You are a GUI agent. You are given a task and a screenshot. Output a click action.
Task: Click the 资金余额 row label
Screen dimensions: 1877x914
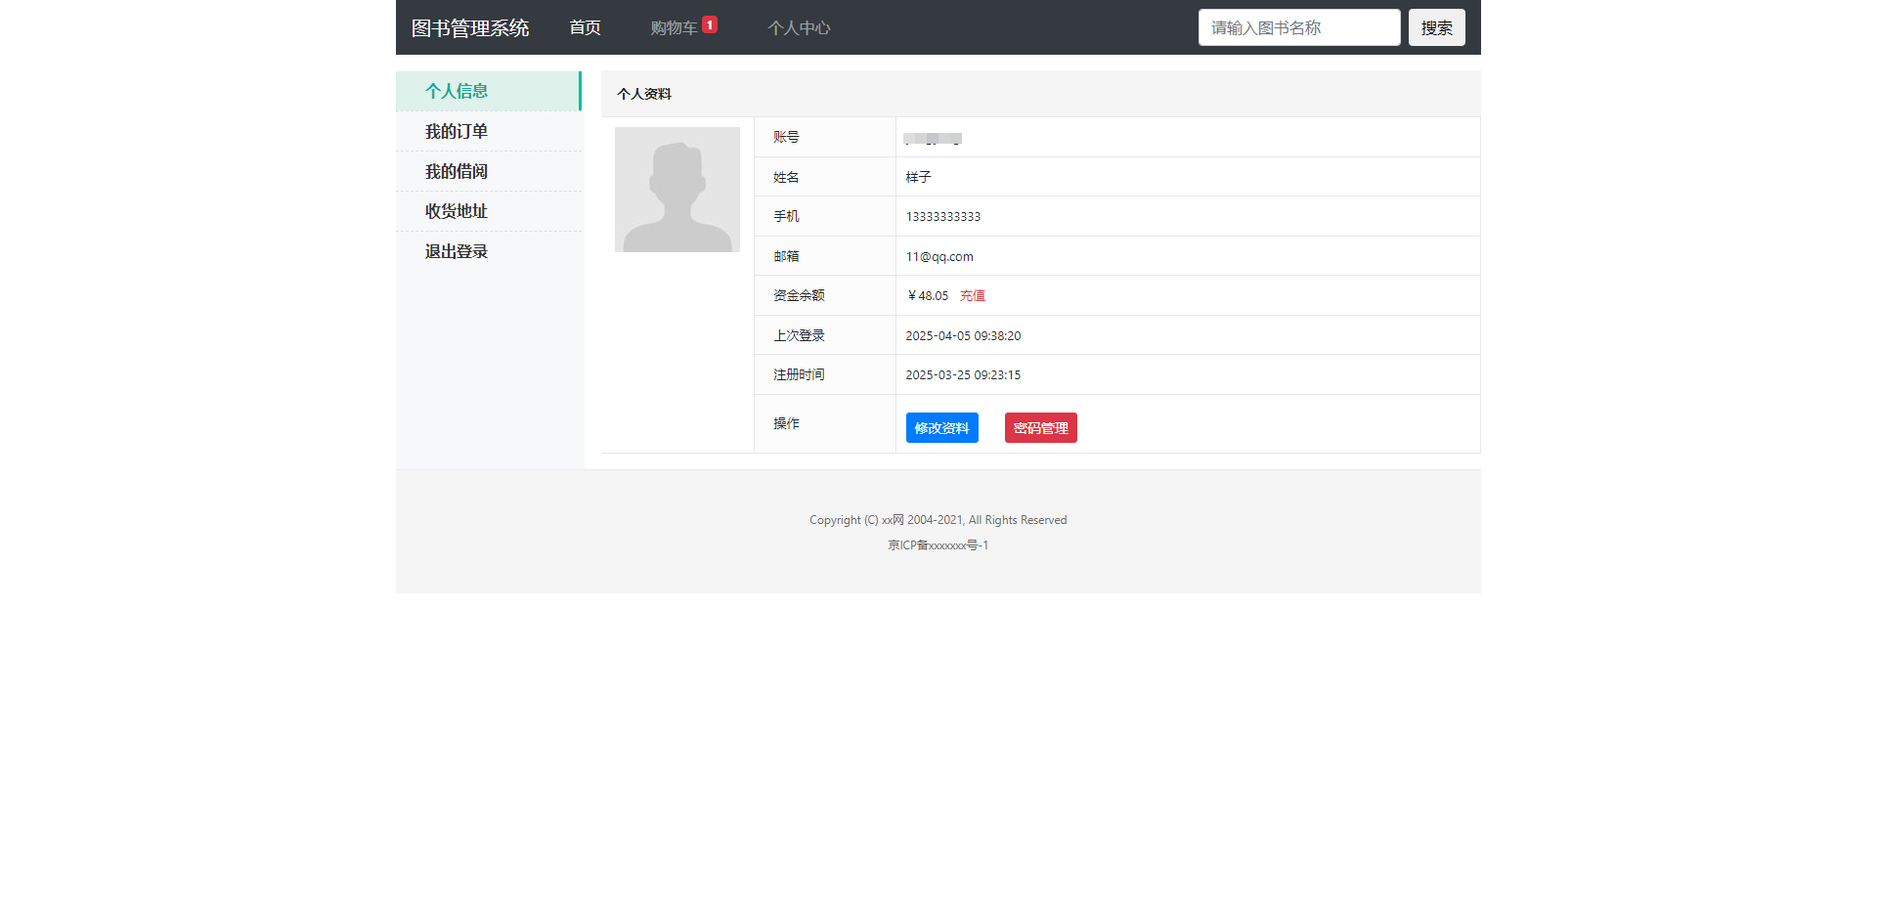799,295
